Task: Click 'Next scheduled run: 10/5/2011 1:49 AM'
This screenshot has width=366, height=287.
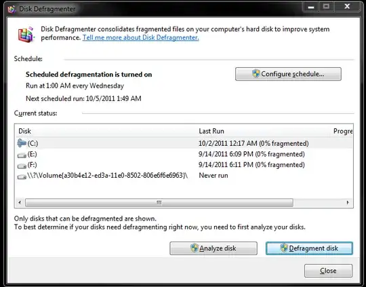Action: click(83, 98)
